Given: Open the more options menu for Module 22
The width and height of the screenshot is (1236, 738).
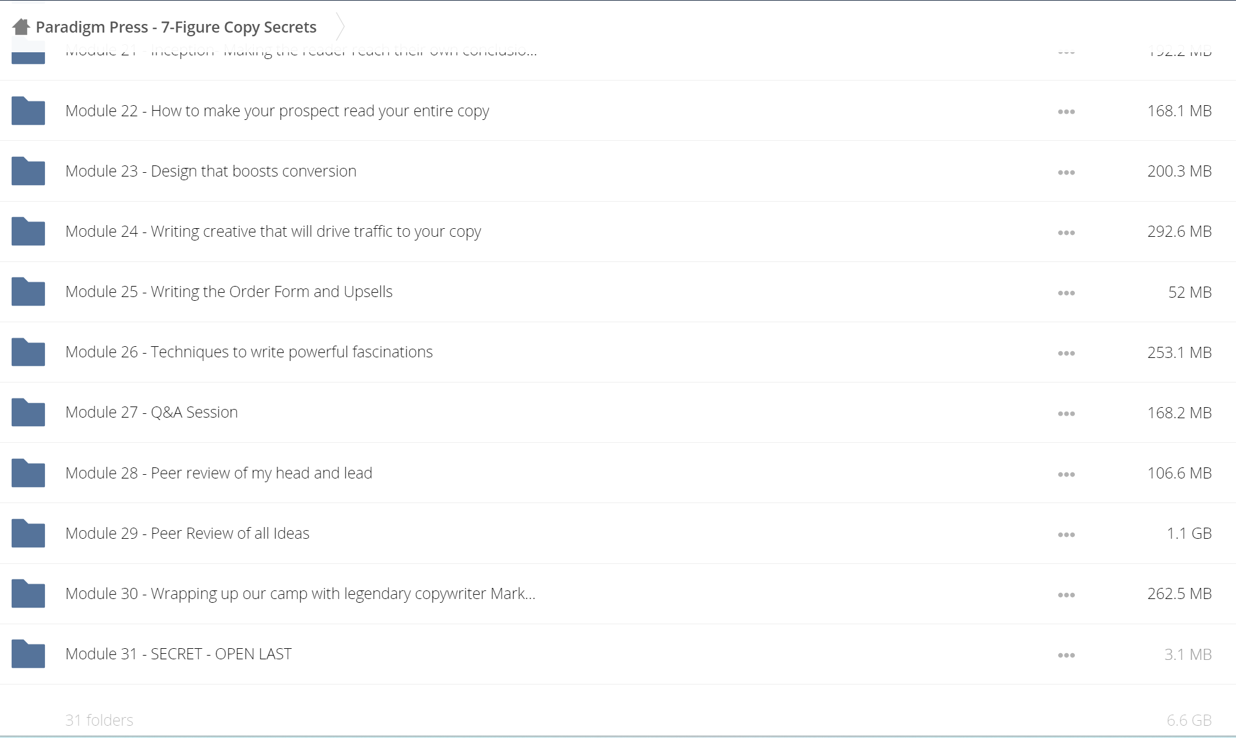Looking at the screenshot, I should pos(1066,112).
